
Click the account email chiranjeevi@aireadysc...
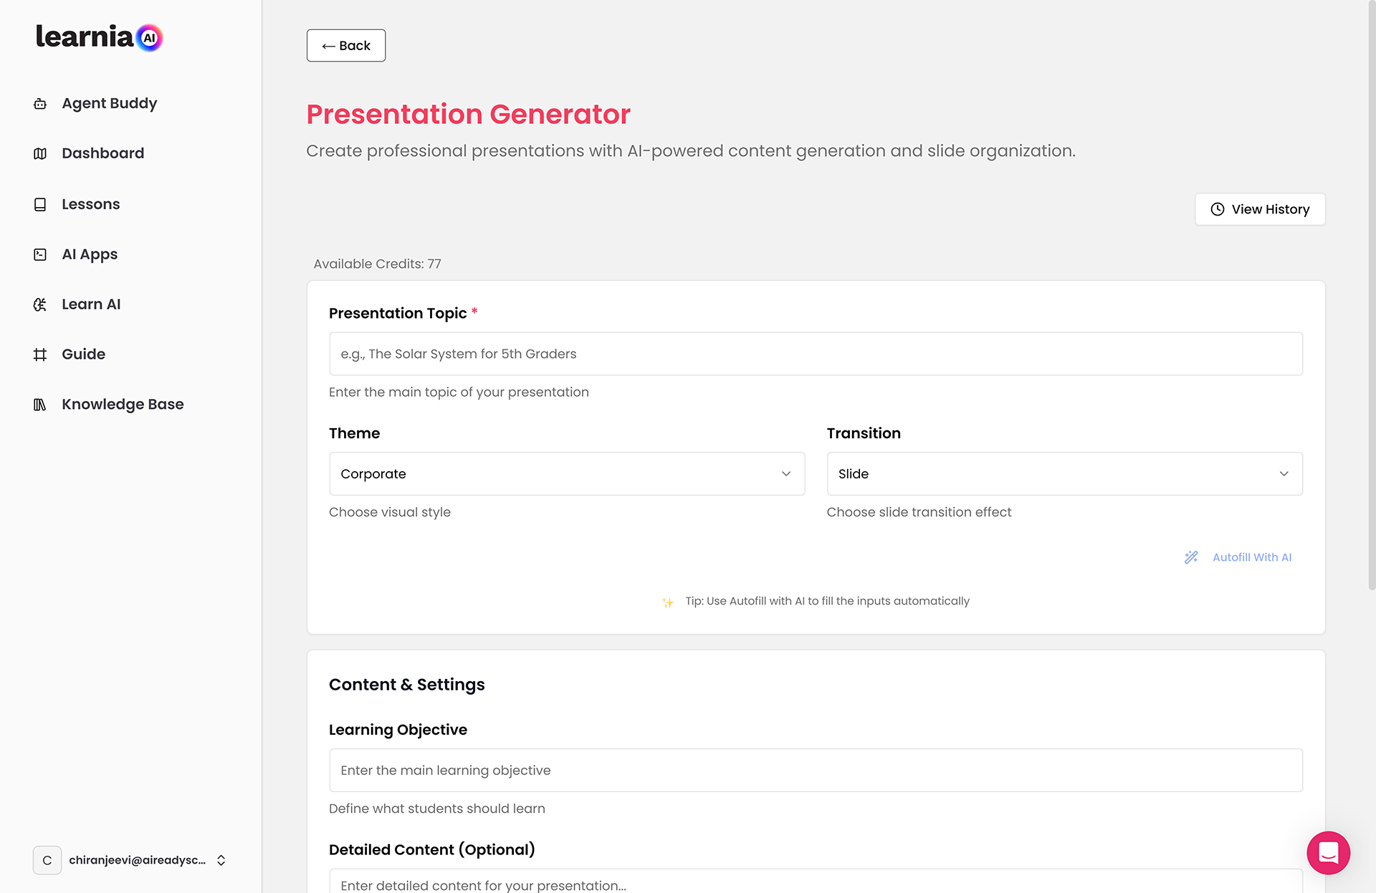(x=137, y=860)
